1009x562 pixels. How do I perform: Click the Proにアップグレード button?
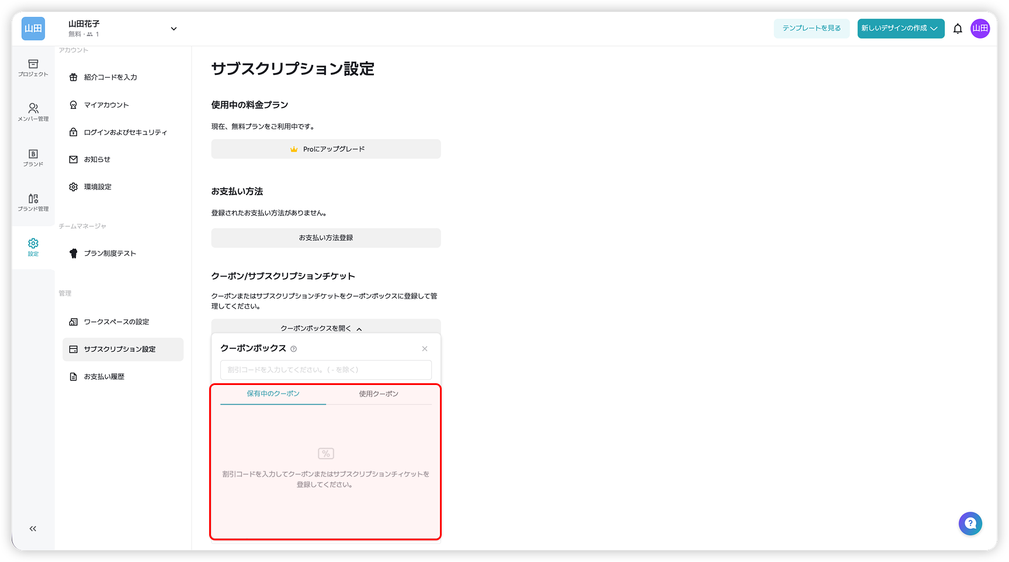325,149
